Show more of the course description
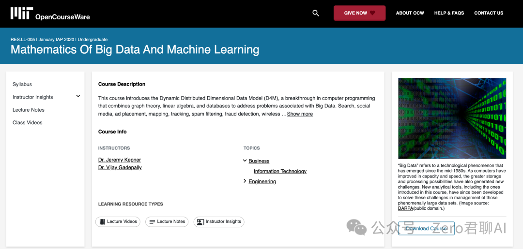Screen dimensions: 523x249 coord(300,114)
